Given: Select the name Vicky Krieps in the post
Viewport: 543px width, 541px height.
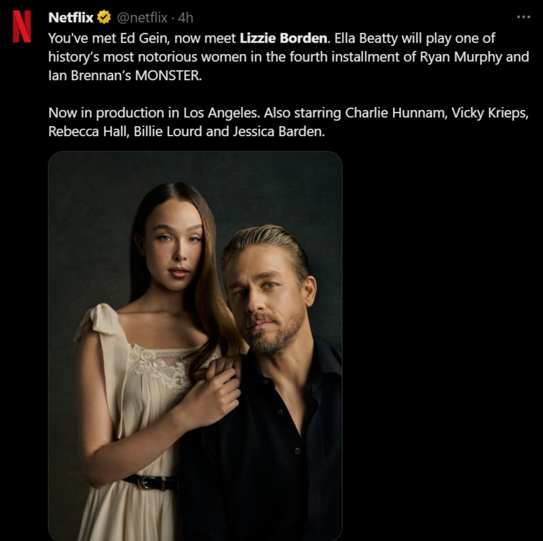Looking at the screenshot, I should pyautogui.click(x=489, y=113).
